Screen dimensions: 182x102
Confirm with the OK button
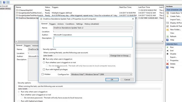tap(112, 80)
